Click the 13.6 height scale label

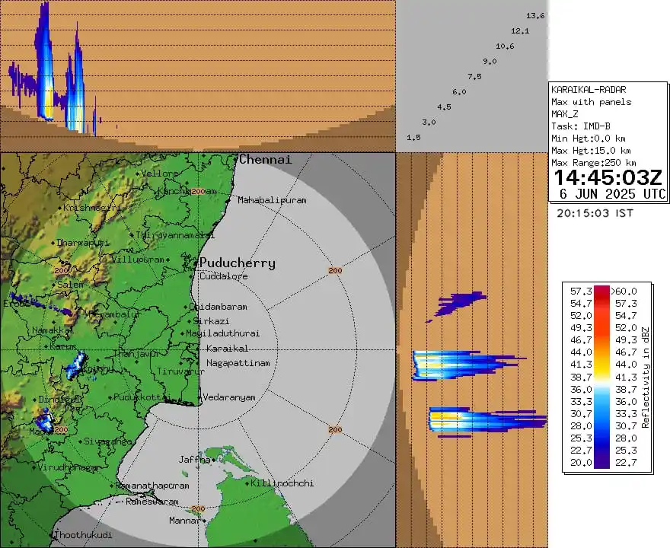(x=535, y=16)
